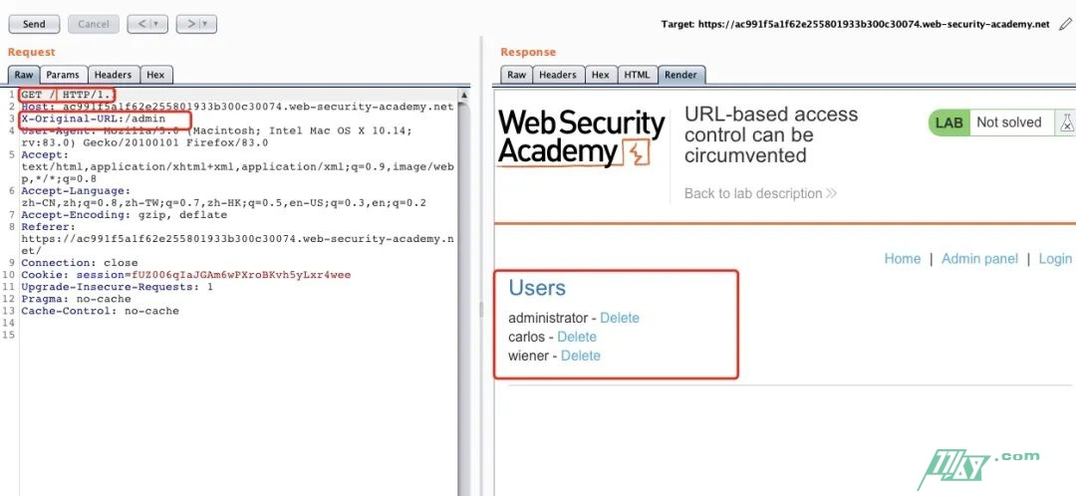Click the Pragma: no-cache line
1076x496 pixels.
[76, 299]
